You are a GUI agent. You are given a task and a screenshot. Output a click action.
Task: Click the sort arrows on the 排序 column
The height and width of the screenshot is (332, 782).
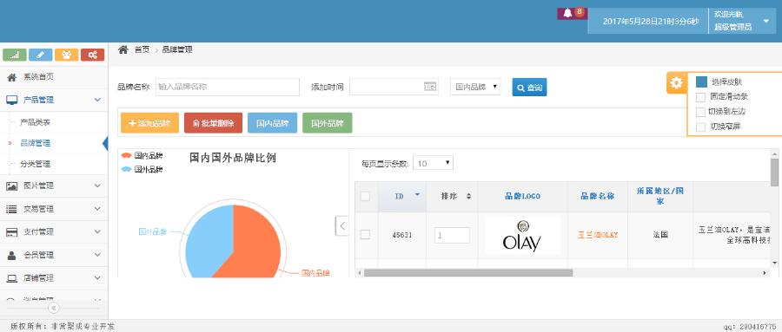(468, 196)
